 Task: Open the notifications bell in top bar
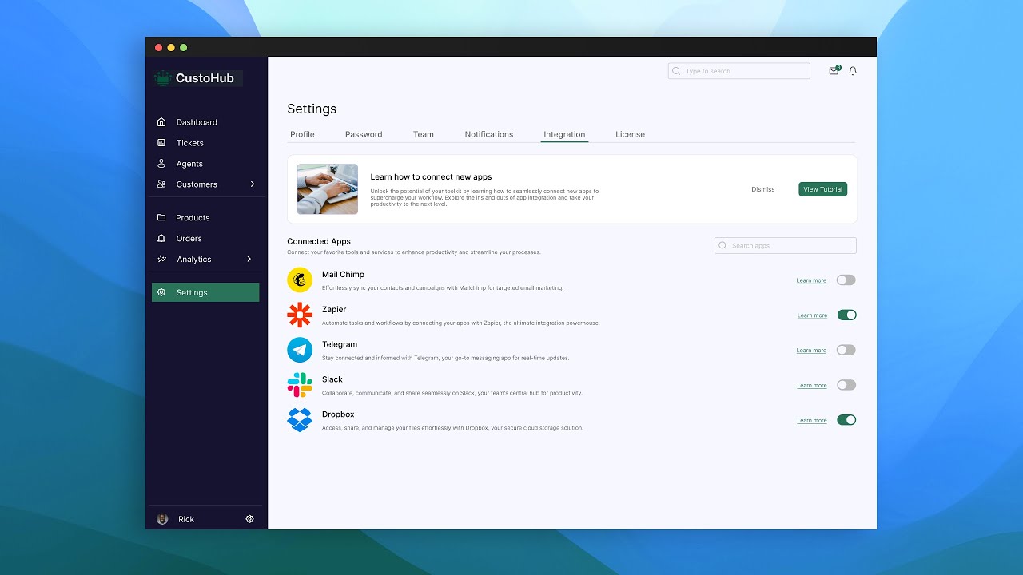pos(853,71)
